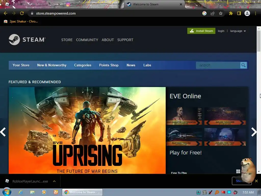Click the Steam logo in the header

point(27,40)
